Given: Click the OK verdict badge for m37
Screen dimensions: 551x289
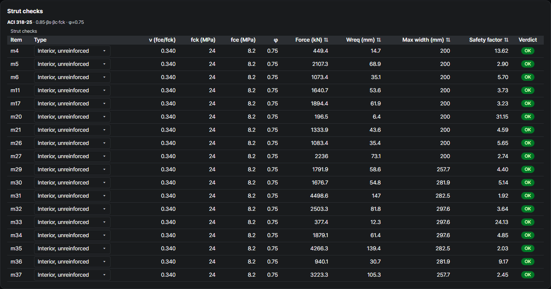Looking at the screenshot, I should click(528, 275).
